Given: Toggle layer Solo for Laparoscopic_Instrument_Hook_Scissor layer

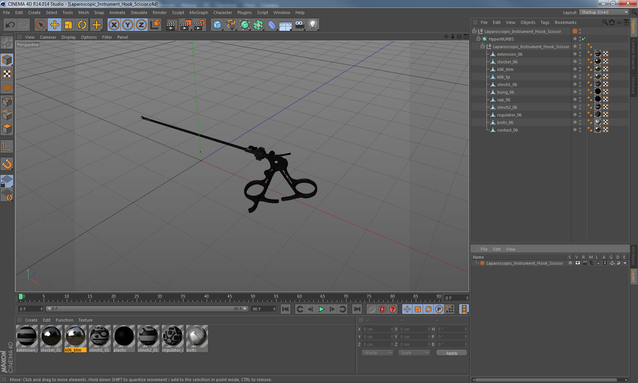Looking at the screenshot, I should coord(570,263).
